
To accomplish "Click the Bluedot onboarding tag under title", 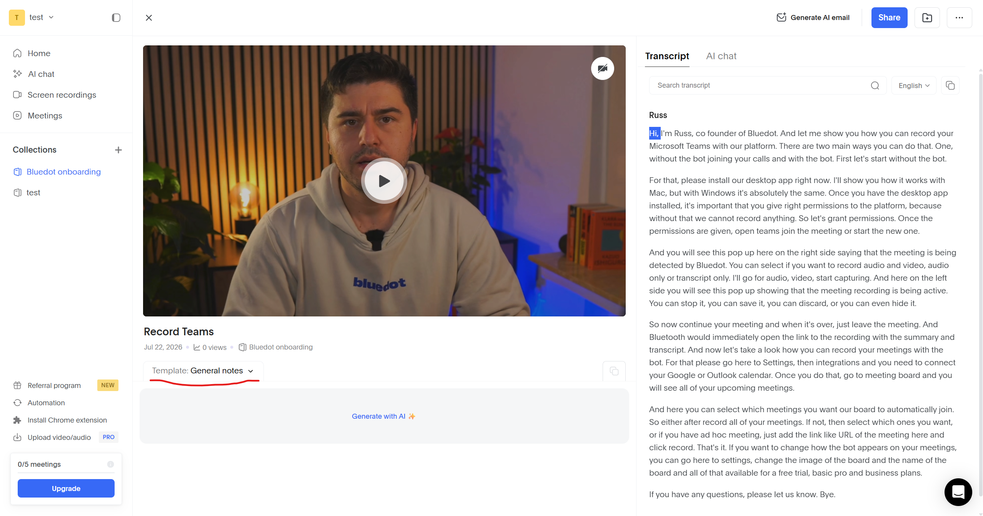I will [276, 347].
